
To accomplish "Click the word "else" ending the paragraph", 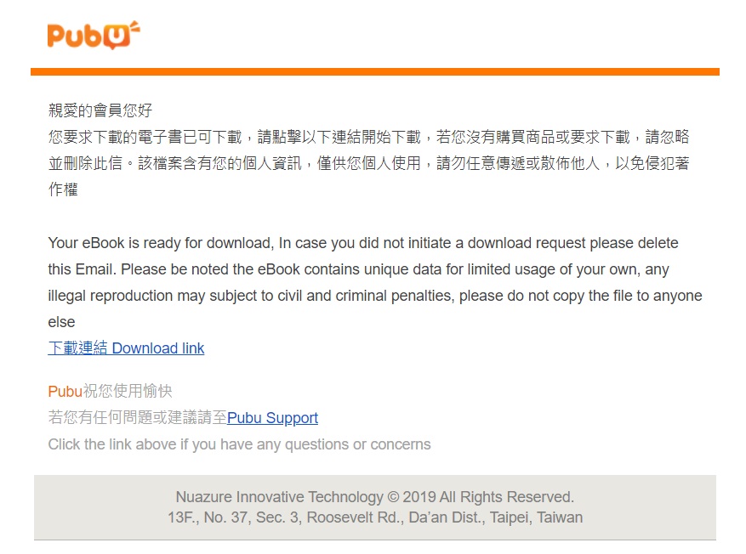I will pos(61,322).
